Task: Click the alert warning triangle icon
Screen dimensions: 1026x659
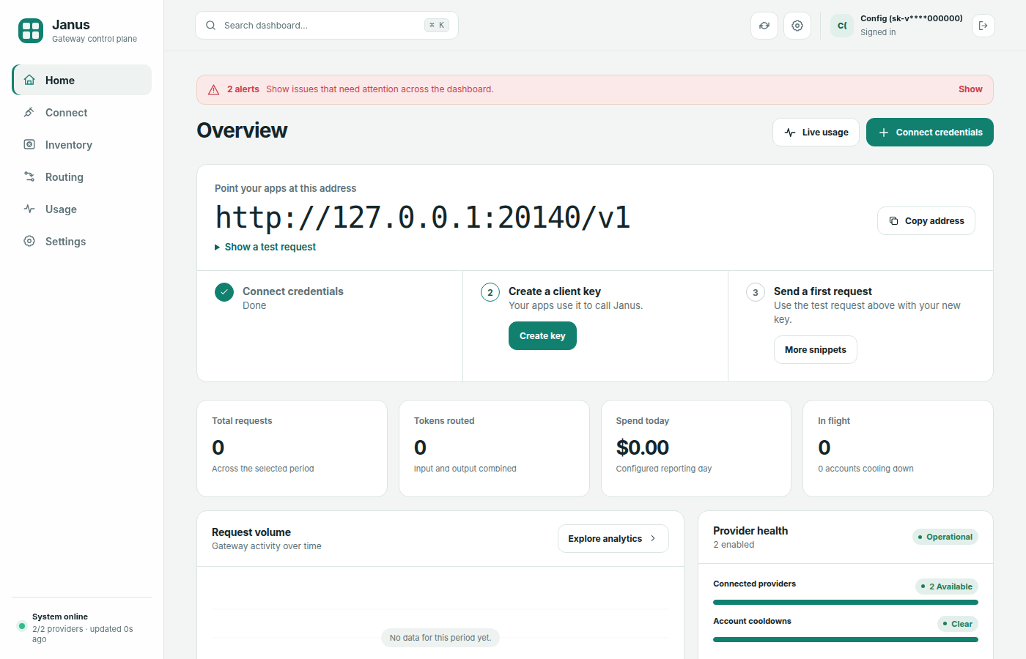Action: click(214, 89)
